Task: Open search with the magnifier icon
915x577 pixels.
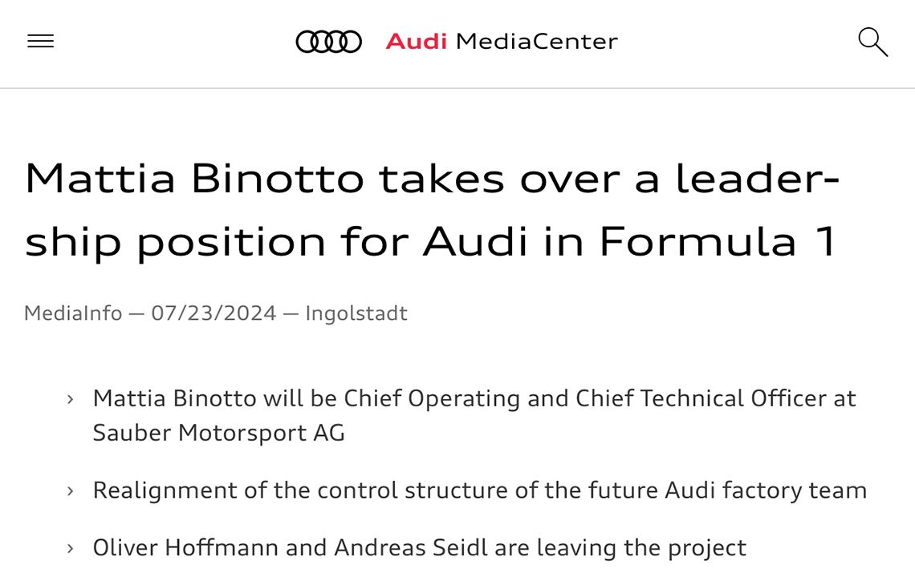Action: click(x=872, y=41)
